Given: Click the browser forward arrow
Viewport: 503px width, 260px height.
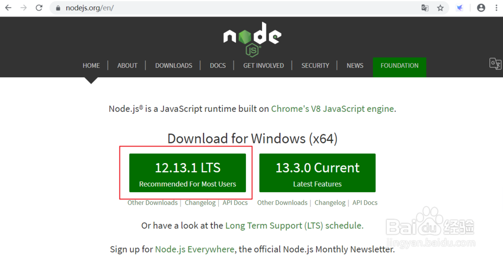Looking at the screenshot, I should 24,8.
